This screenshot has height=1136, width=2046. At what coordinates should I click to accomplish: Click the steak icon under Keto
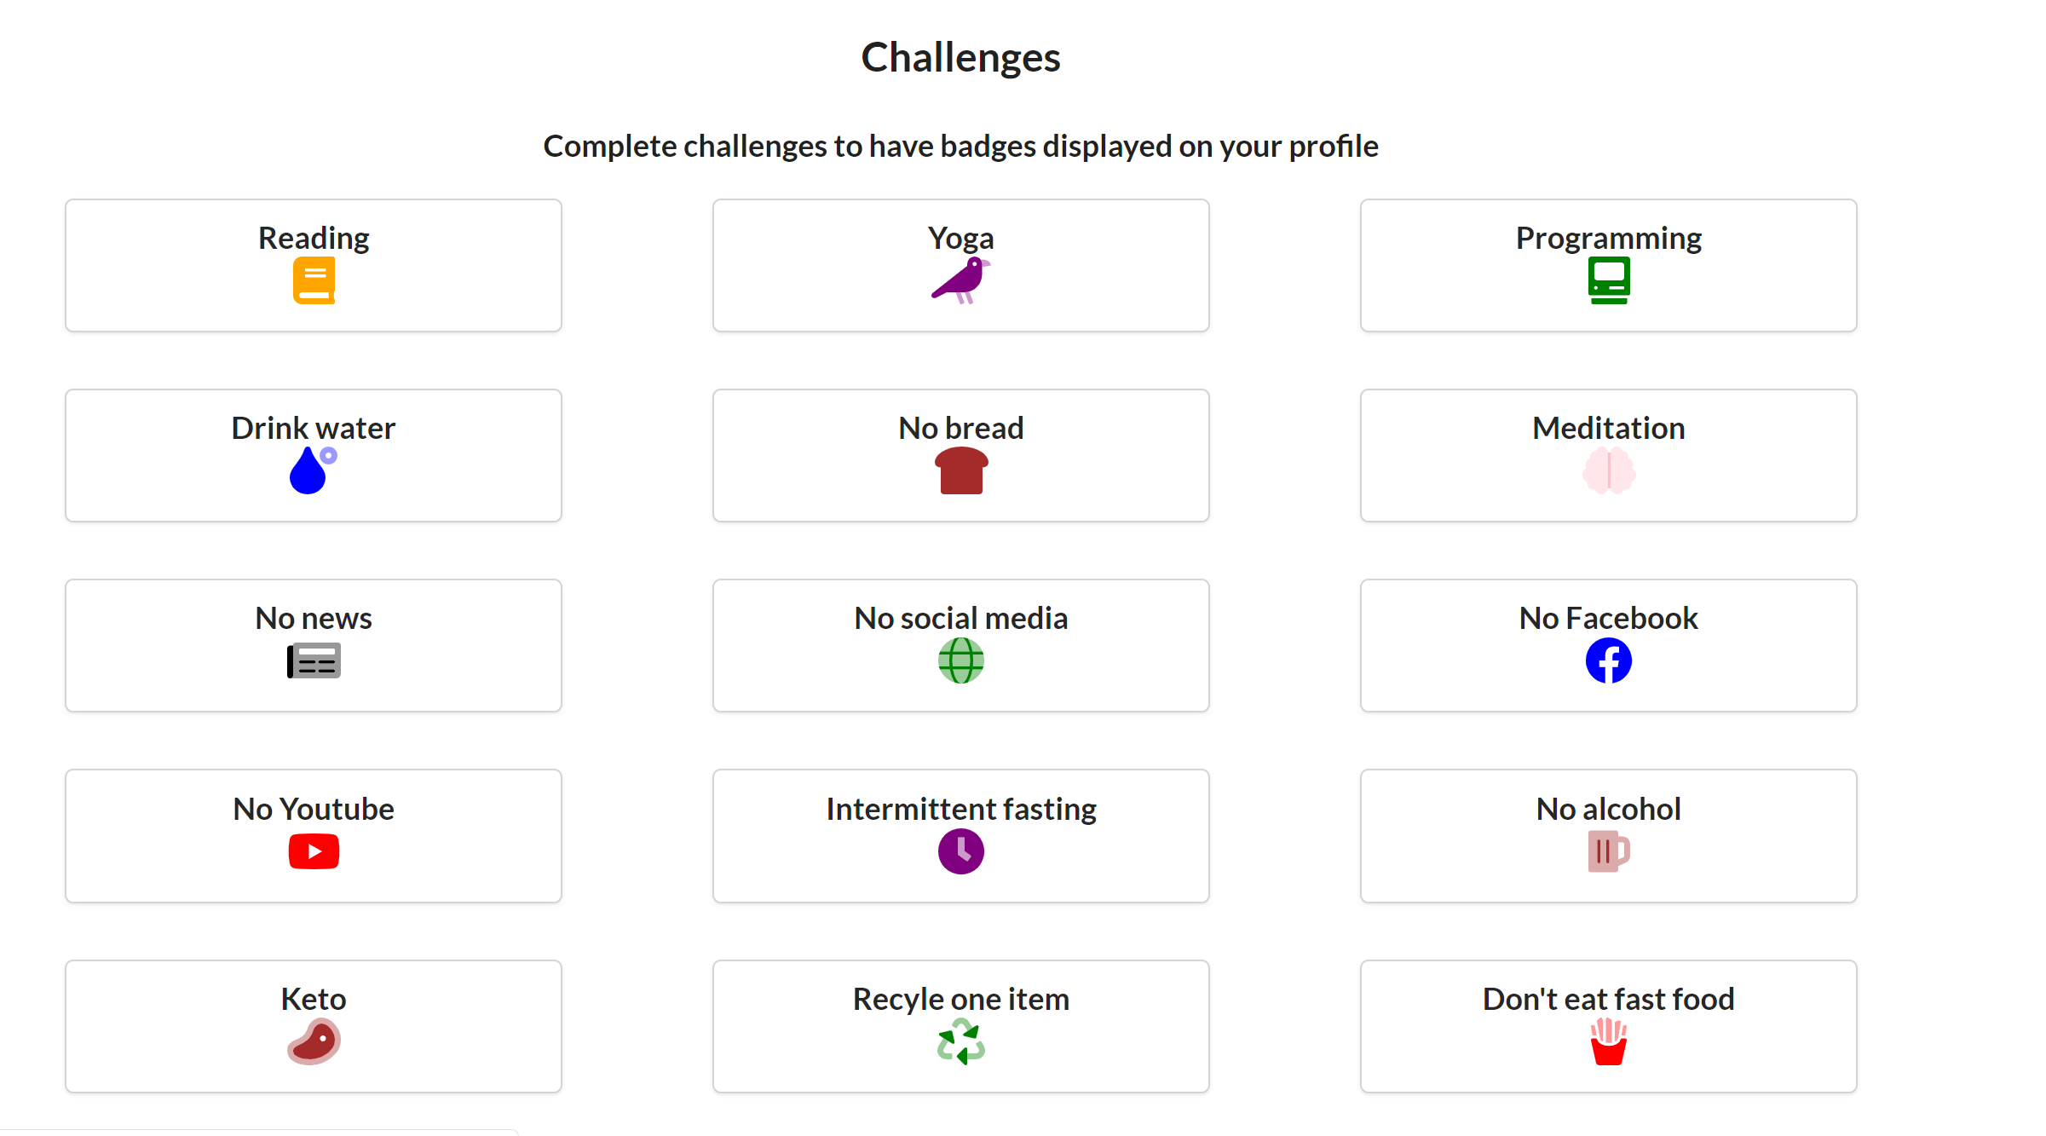[x=314, y=1041]
